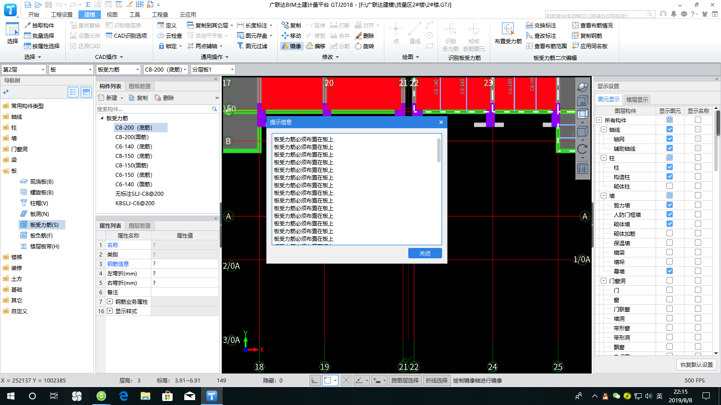Switch to 图纸管理 tab
Screen dimensions: 721x405
click(x=140, y=86)
